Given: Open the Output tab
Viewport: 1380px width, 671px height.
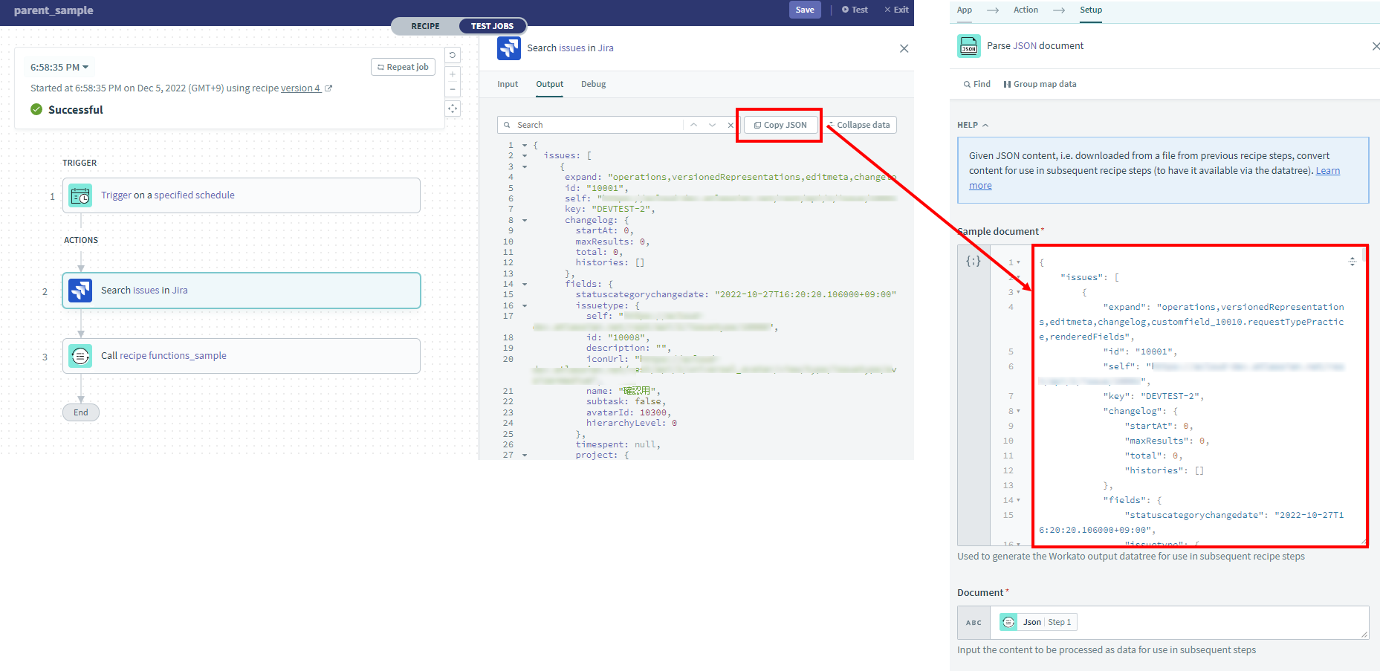Looking at the screenshot, I should click(x=550, y=84).
